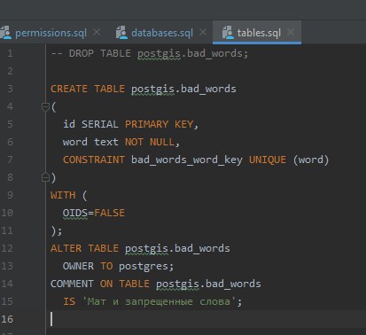Click line number 7 in gutter
366x335 pixels.
(10, 160)
